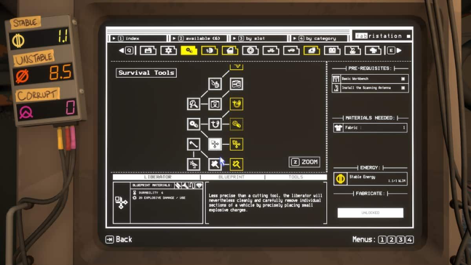Click the DURABILITY 6 stat line

click(148, 193)
